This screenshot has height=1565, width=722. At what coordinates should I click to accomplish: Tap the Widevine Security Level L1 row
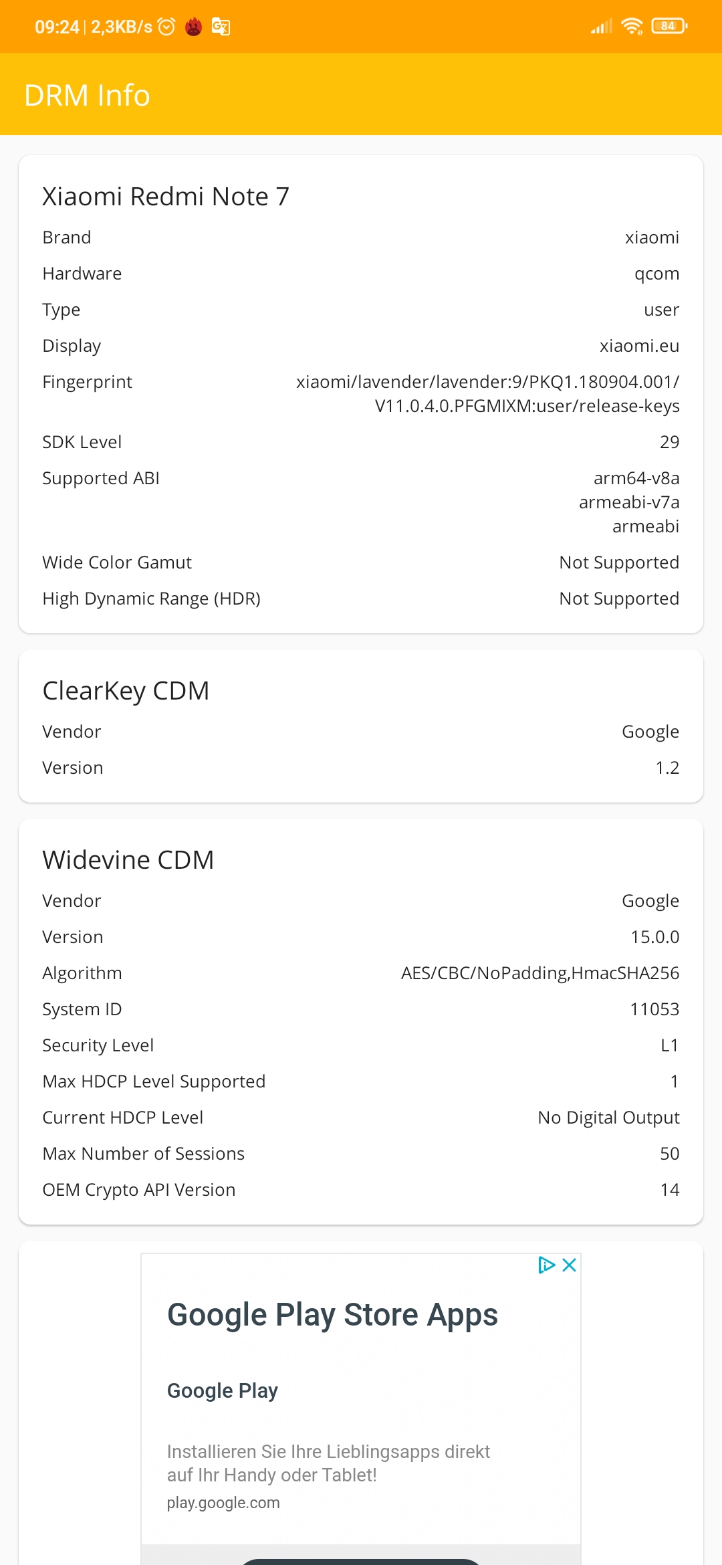361,1045
